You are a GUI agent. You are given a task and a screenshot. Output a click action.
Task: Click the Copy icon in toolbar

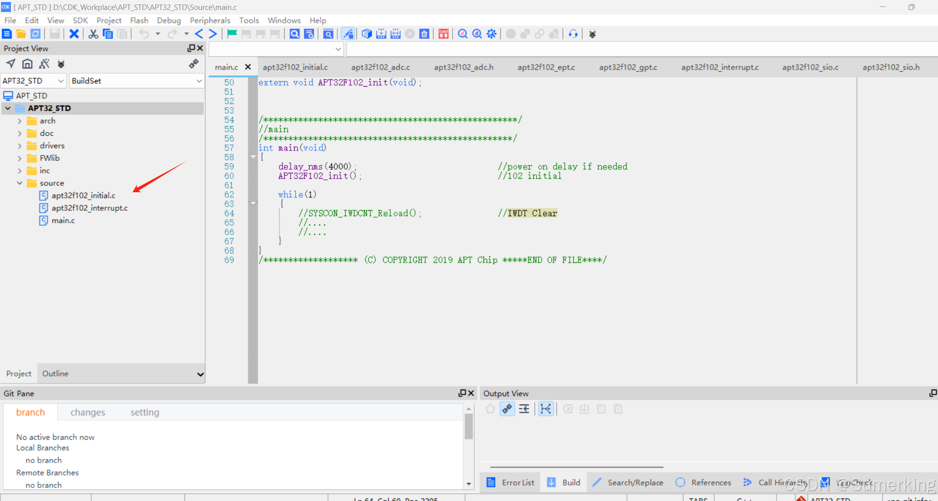108,34
